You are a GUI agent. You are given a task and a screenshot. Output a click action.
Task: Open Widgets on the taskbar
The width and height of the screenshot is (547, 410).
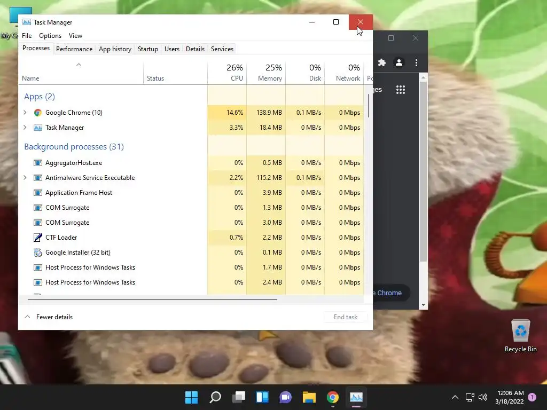coord(262,397)
